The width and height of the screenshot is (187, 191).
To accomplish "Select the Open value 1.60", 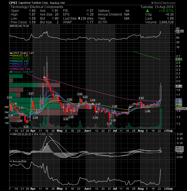I will point(32,11).
